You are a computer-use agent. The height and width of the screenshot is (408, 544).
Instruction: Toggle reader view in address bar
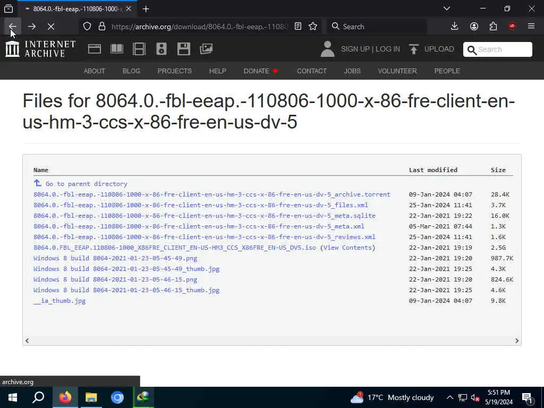[x=297, y=27]
